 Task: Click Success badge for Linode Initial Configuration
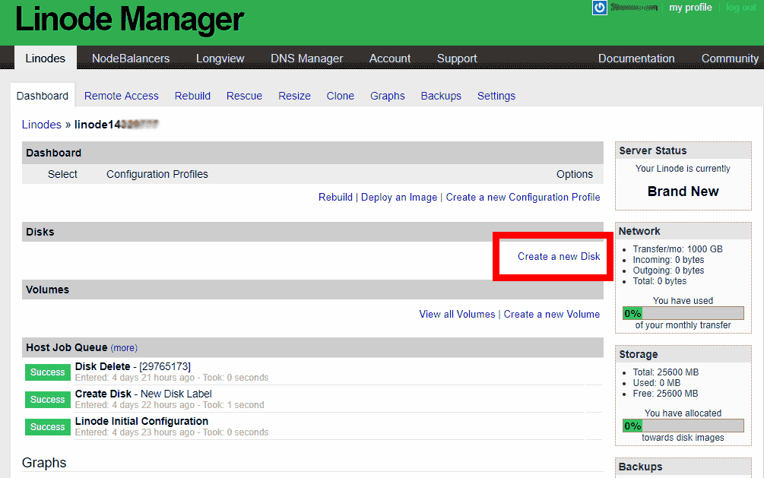click(x=48, y=426)
